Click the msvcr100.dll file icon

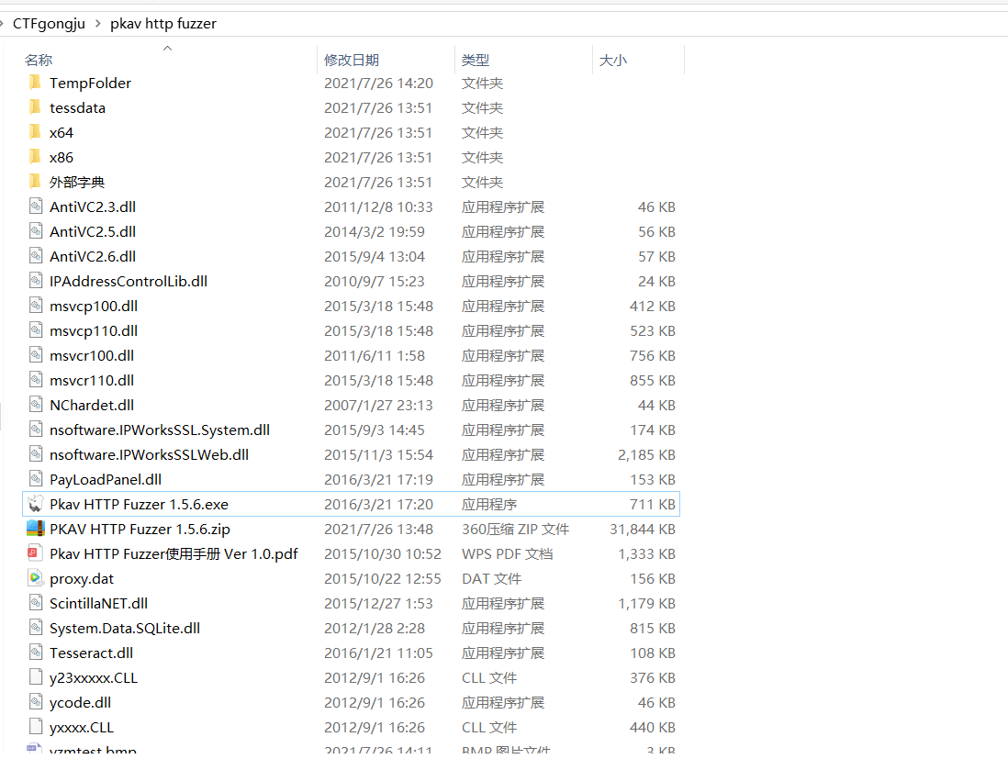tap(36, 355)
